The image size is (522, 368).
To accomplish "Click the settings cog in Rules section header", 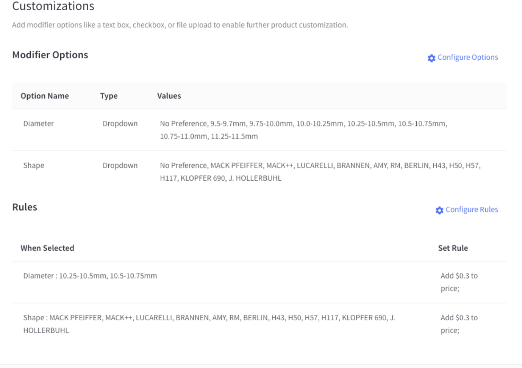I will tap(439, 211).
